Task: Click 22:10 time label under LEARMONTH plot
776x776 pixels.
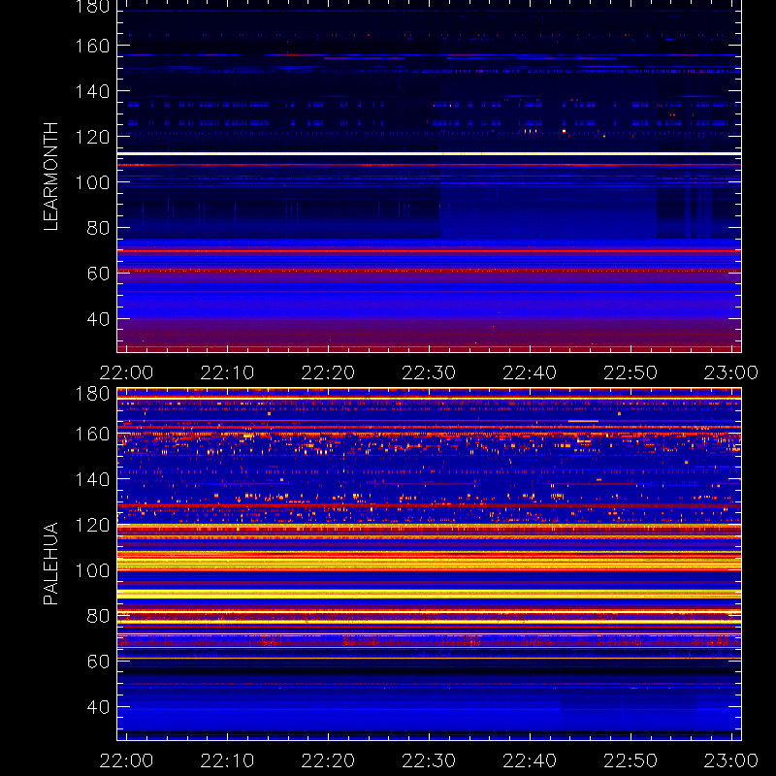Action: pos(227,372)
